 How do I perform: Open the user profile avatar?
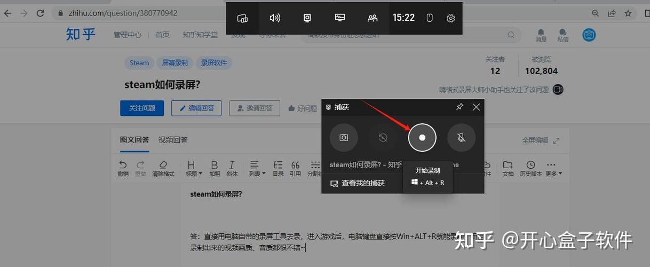(589, 35)
